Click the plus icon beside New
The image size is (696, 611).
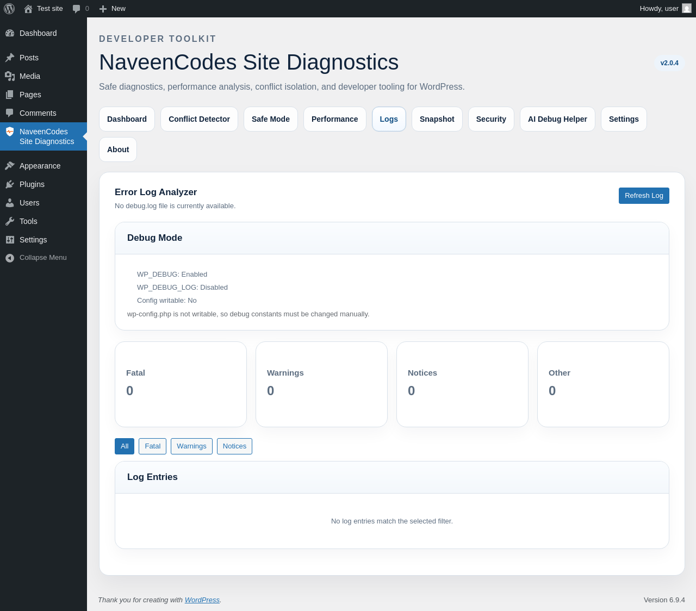[103, 9]
